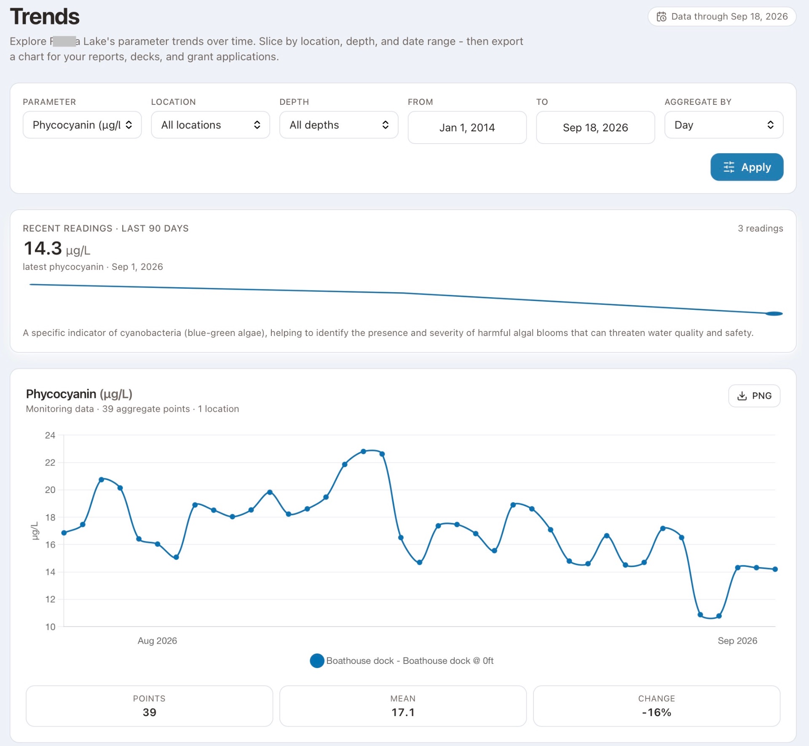Open the Phycocyanin parameter dropdown
Screen dimensions: 809x746
pos(82,125)
